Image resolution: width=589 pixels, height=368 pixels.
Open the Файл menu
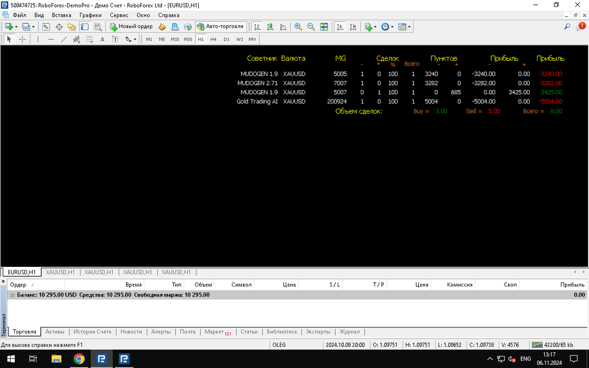(20, 15)
